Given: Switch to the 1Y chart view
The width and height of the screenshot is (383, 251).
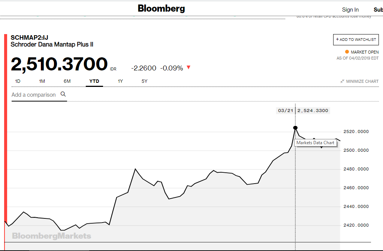Looking at the screenshot, I should click(x=120, y=81).
